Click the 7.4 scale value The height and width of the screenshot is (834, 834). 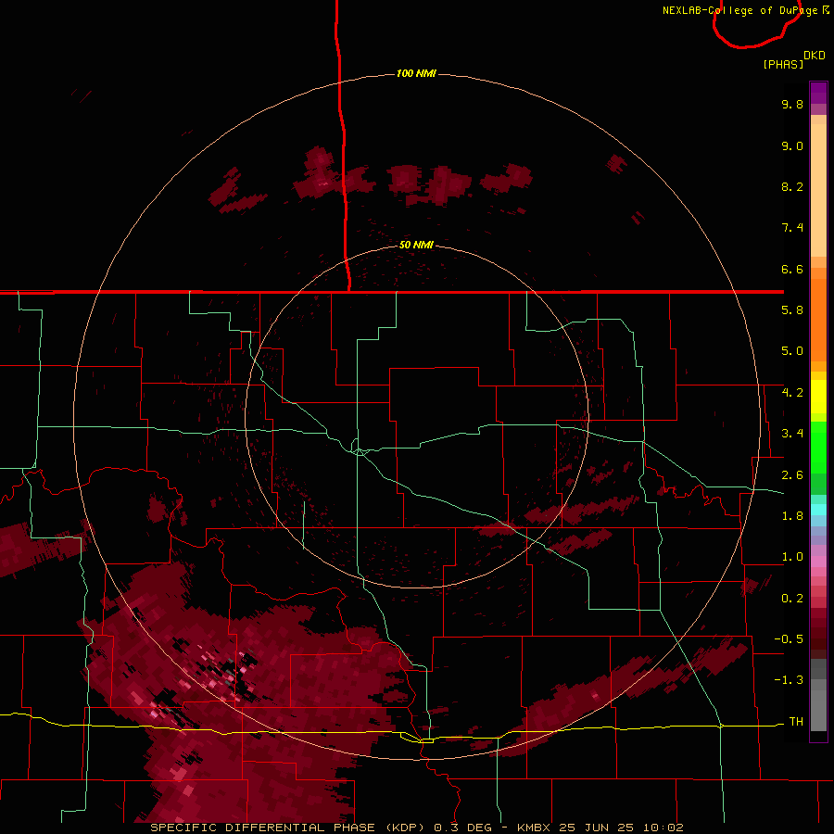pyautogui.click(x=792, y=228)
